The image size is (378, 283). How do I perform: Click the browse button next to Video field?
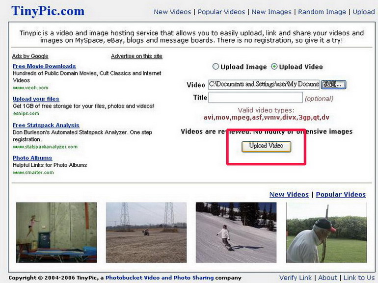coord(333,84)
